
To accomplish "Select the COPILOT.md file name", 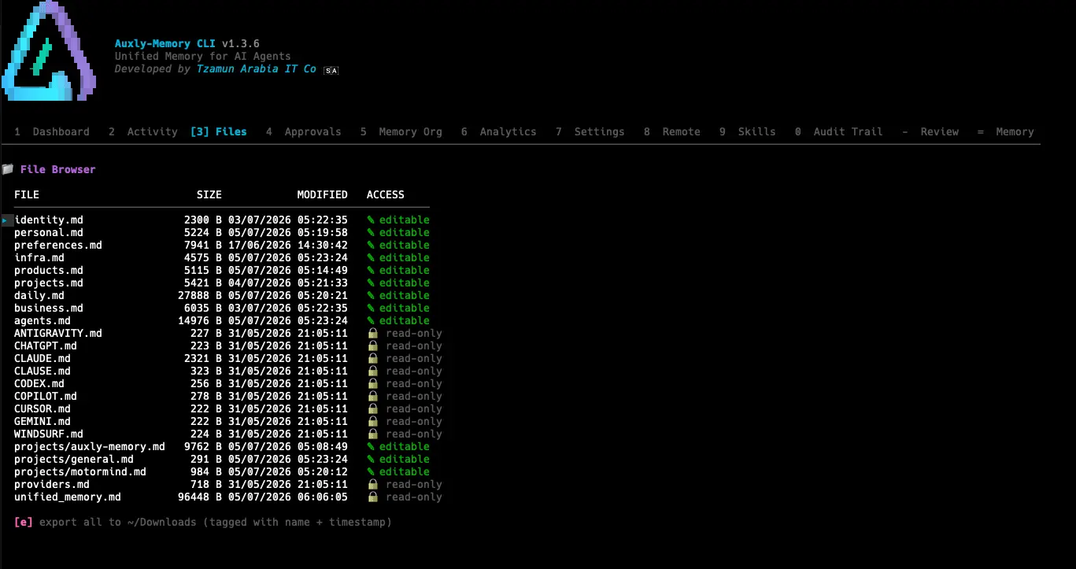I will (x=46, y=396).
